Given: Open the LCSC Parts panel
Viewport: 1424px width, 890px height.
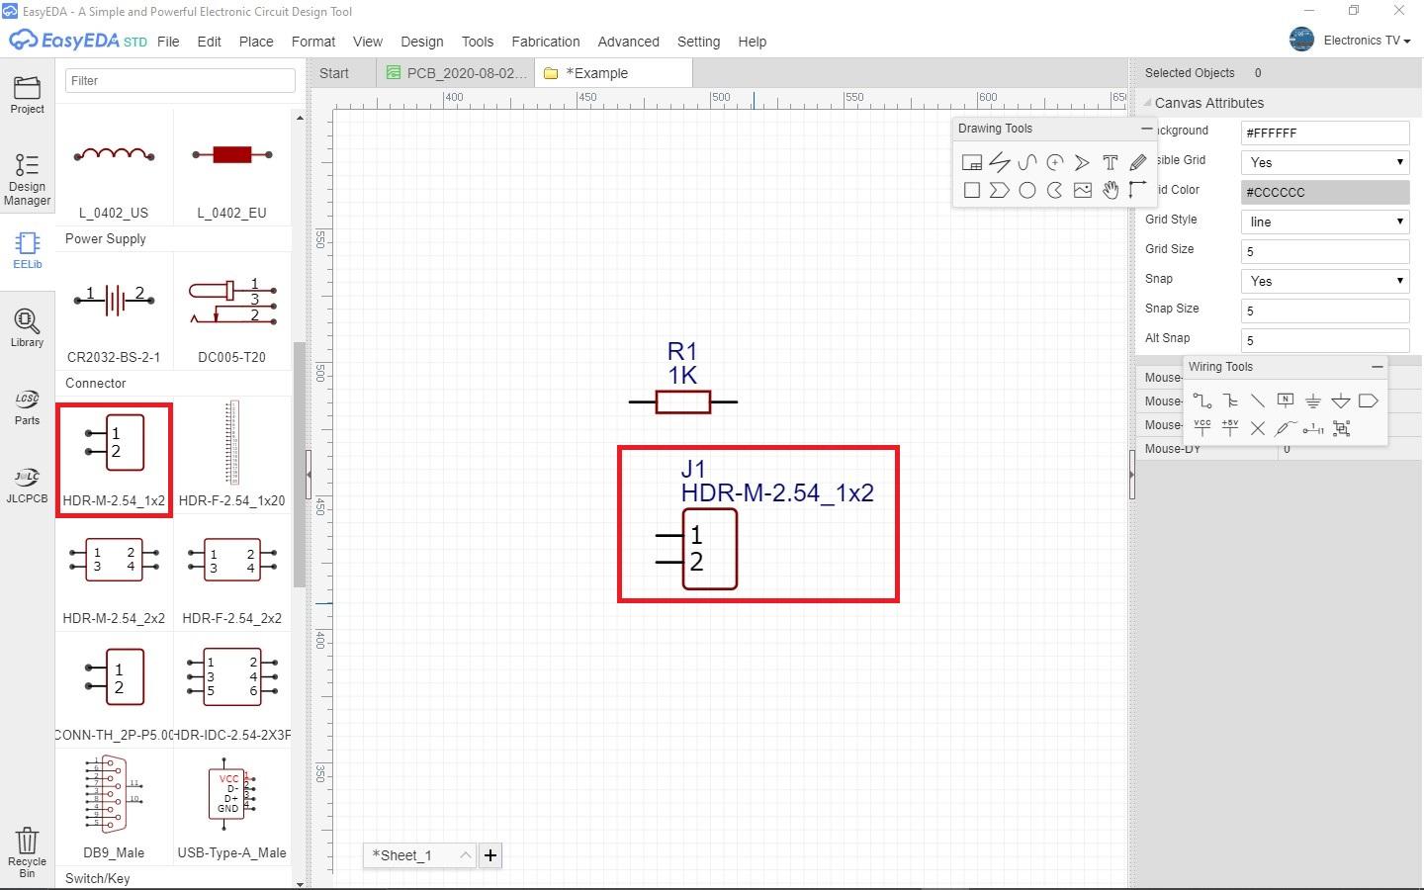Looking at the screenshot, I should click(x=27, y=406).
